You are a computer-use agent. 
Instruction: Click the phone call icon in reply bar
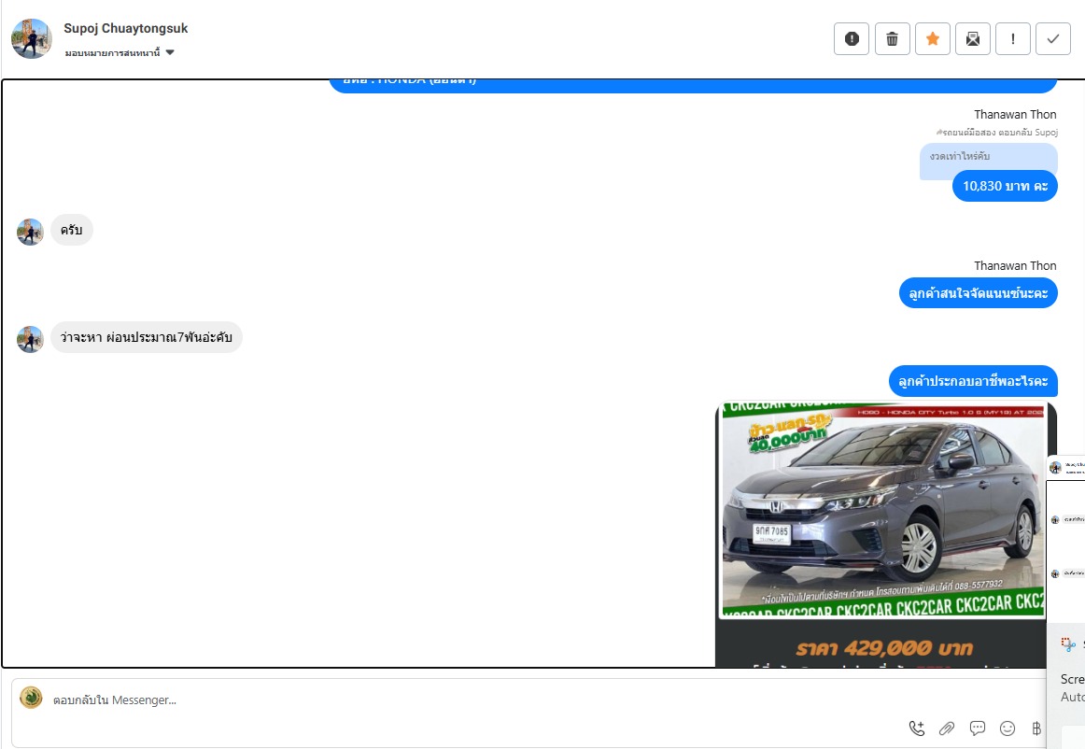[x=916, y=728]
